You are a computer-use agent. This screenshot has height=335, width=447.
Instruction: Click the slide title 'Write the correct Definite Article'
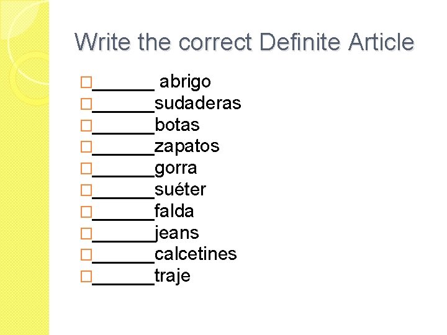coord(244,42)
